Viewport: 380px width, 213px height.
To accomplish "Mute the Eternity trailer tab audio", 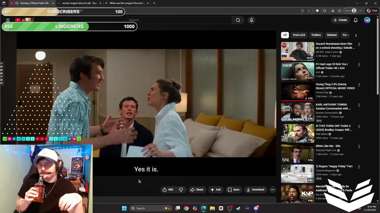I will [17, 3].
